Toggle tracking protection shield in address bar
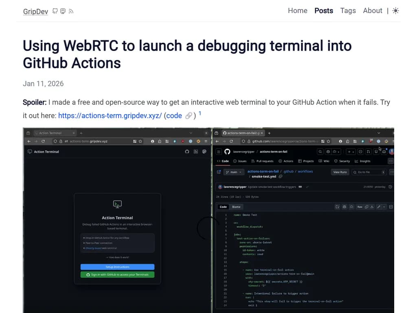This screenshot has width=417, height=313. point(55,142)
